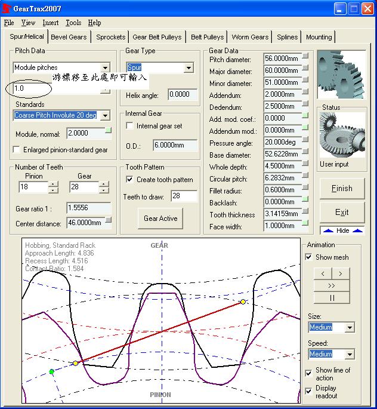Open the Insert menu
Viewport: 377px width, 409px height.
(51, 23)
